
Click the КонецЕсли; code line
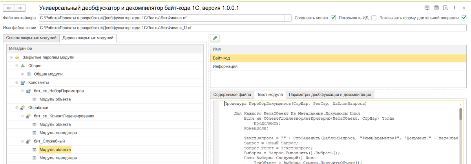click(x=256, y=128)
